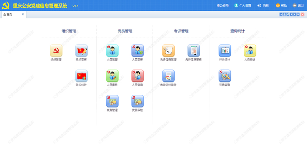Open the 人员变更 icon
307x150 pixels.
click(x=137, y=51)
